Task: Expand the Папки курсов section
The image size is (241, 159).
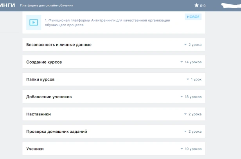Action: [40, 79]
